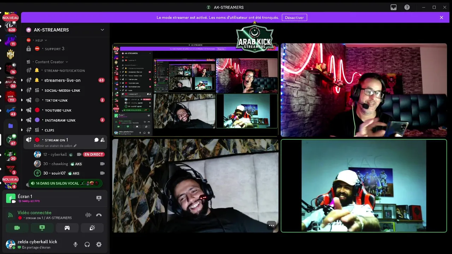This screenshot has height=254, width=452.
Task: Click the camera icon beside souiri07
Action: (102, 173)
